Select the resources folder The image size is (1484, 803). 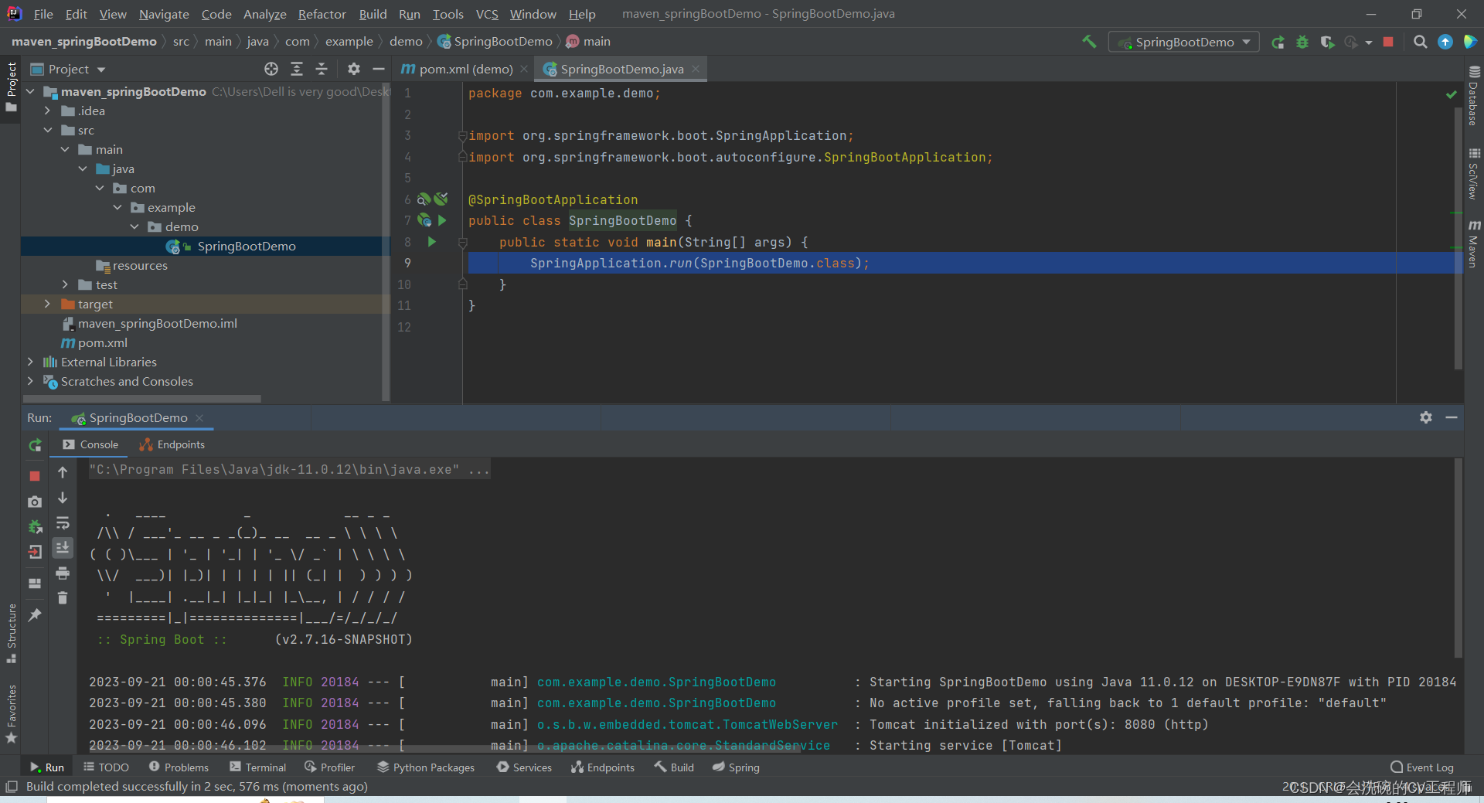(x=139, y=265)
